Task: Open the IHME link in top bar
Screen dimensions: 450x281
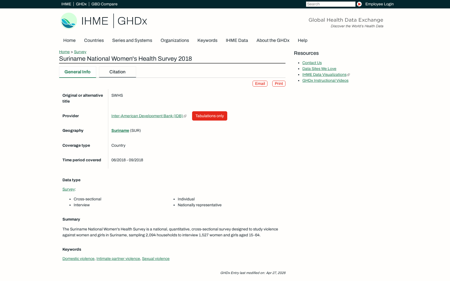Action: click(66, 4)
